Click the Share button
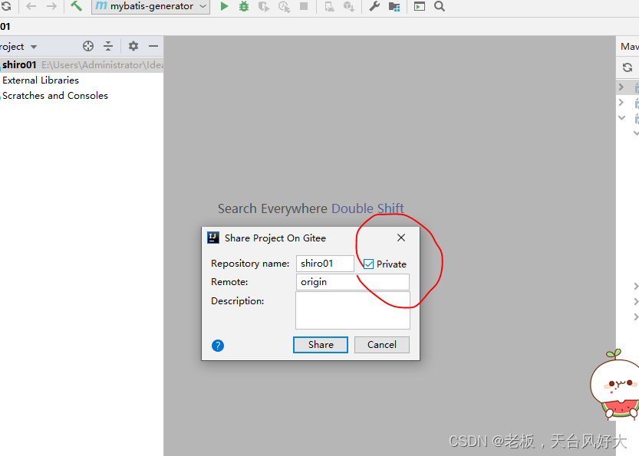The image size is (639, 456). [321, 345]
